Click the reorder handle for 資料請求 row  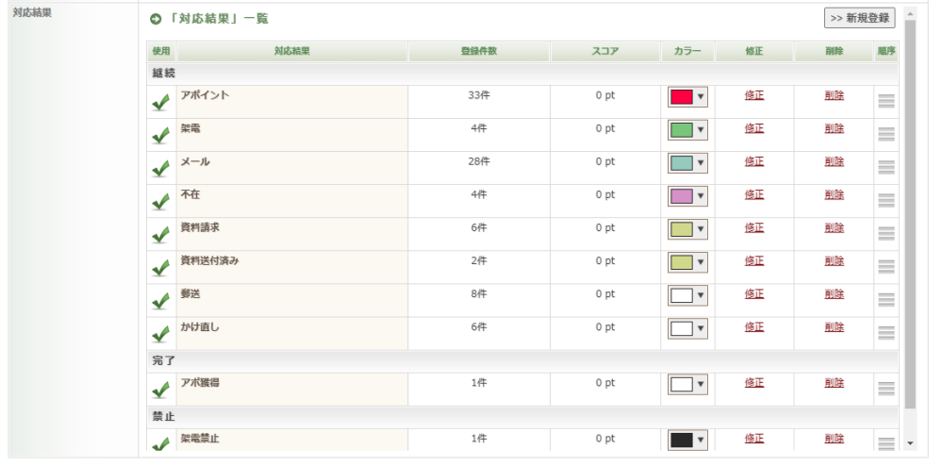(x=885, y=234)
